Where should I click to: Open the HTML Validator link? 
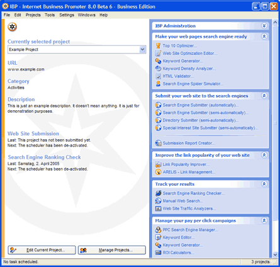click(178, 76)
